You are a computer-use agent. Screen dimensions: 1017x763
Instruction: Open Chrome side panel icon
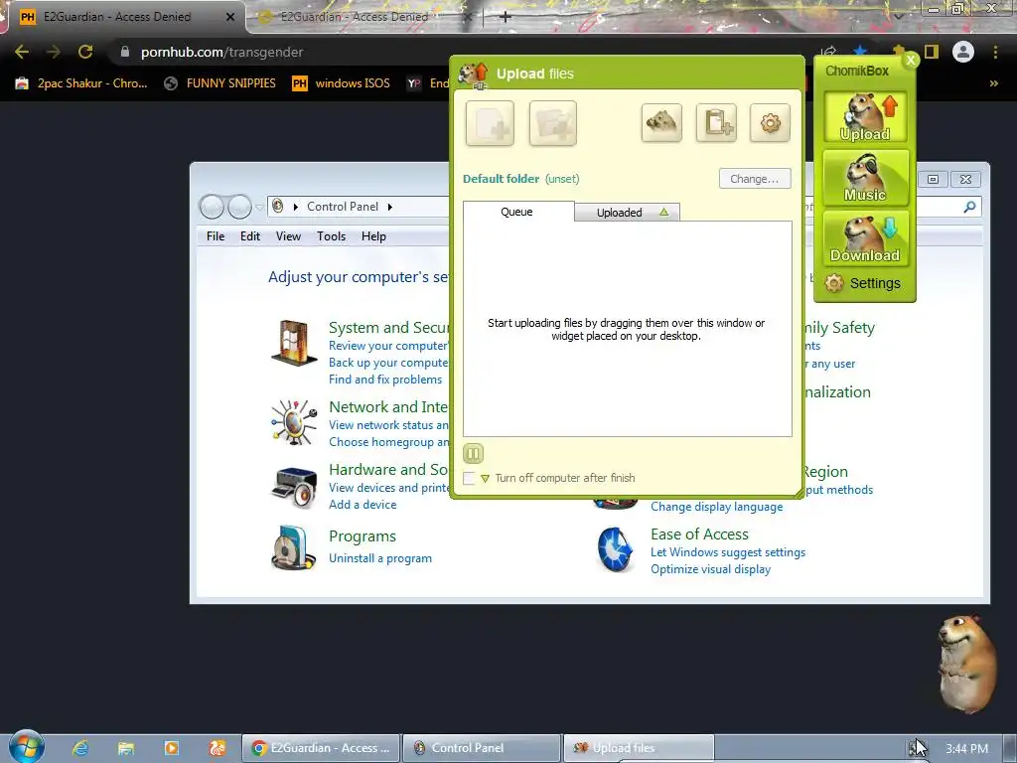[932, 52]
